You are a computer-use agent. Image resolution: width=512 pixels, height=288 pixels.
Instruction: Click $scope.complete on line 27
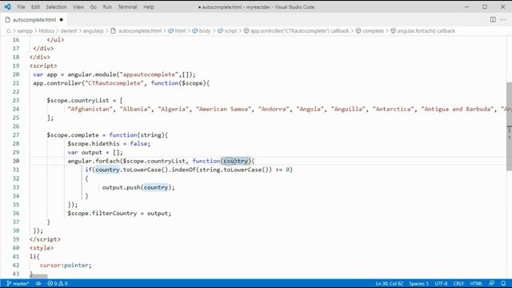[x=73, y=135]
